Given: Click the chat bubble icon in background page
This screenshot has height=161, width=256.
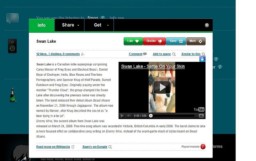Looking at the screenshot, I should 12,18.
